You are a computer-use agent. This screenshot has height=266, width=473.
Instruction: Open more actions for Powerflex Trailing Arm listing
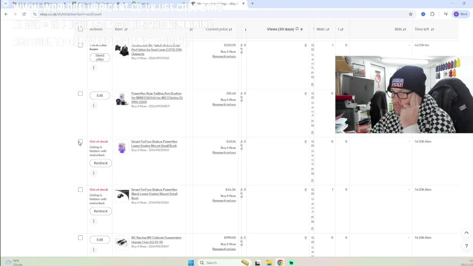(x=93, y=106)
